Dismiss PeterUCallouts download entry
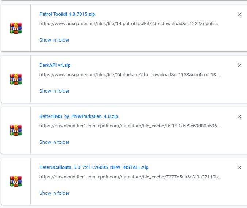 tap(240, 167)
